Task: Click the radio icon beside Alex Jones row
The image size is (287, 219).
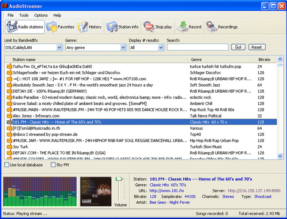Action: pos(9,116)
